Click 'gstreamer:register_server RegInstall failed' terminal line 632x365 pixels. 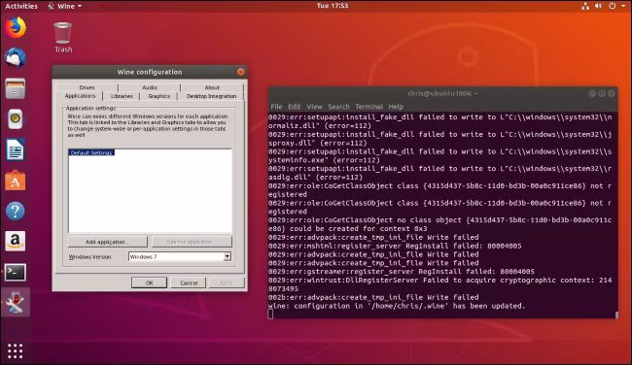[x=402, y=272]
